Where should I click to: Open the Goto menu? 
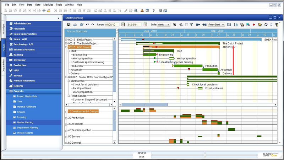point(38,5)
